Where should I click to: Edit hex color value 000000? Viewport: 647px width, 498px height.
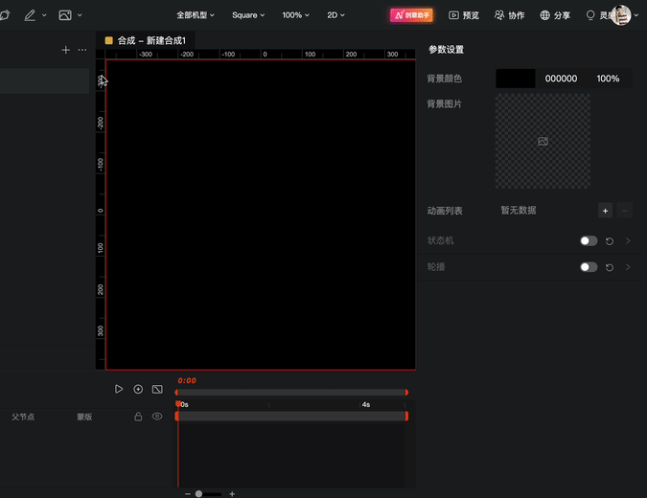pos(561,79)
